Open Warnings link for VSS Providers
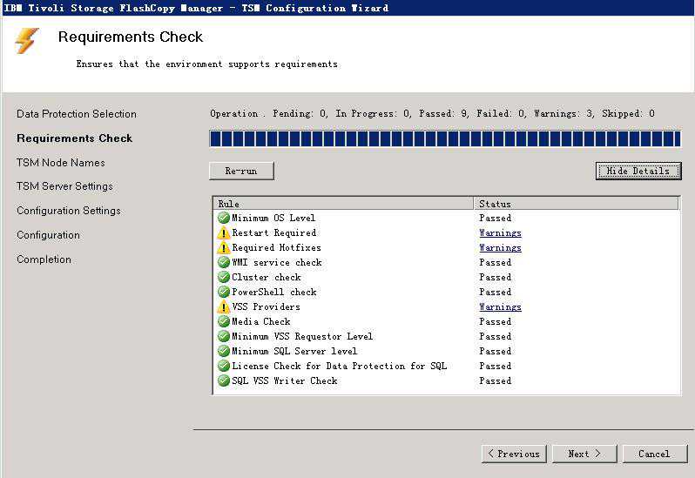Image resolution: width=695 pixels, height=478 pixels. pos(500,307)
